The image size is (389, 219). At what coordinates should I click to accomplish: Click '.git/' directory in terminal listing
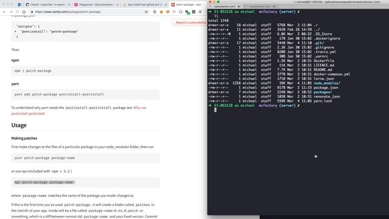pos(318,43)
